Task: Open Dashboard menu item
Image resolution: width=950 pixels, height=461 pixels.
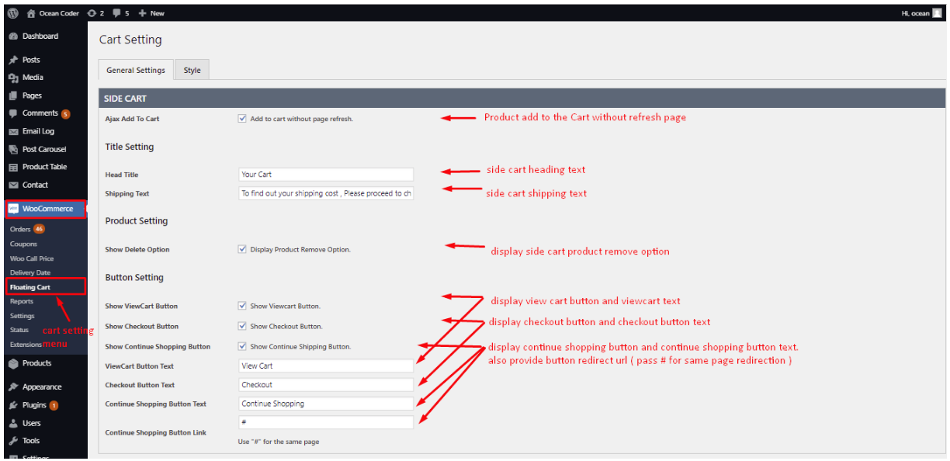Action: (x=40, y=36)
